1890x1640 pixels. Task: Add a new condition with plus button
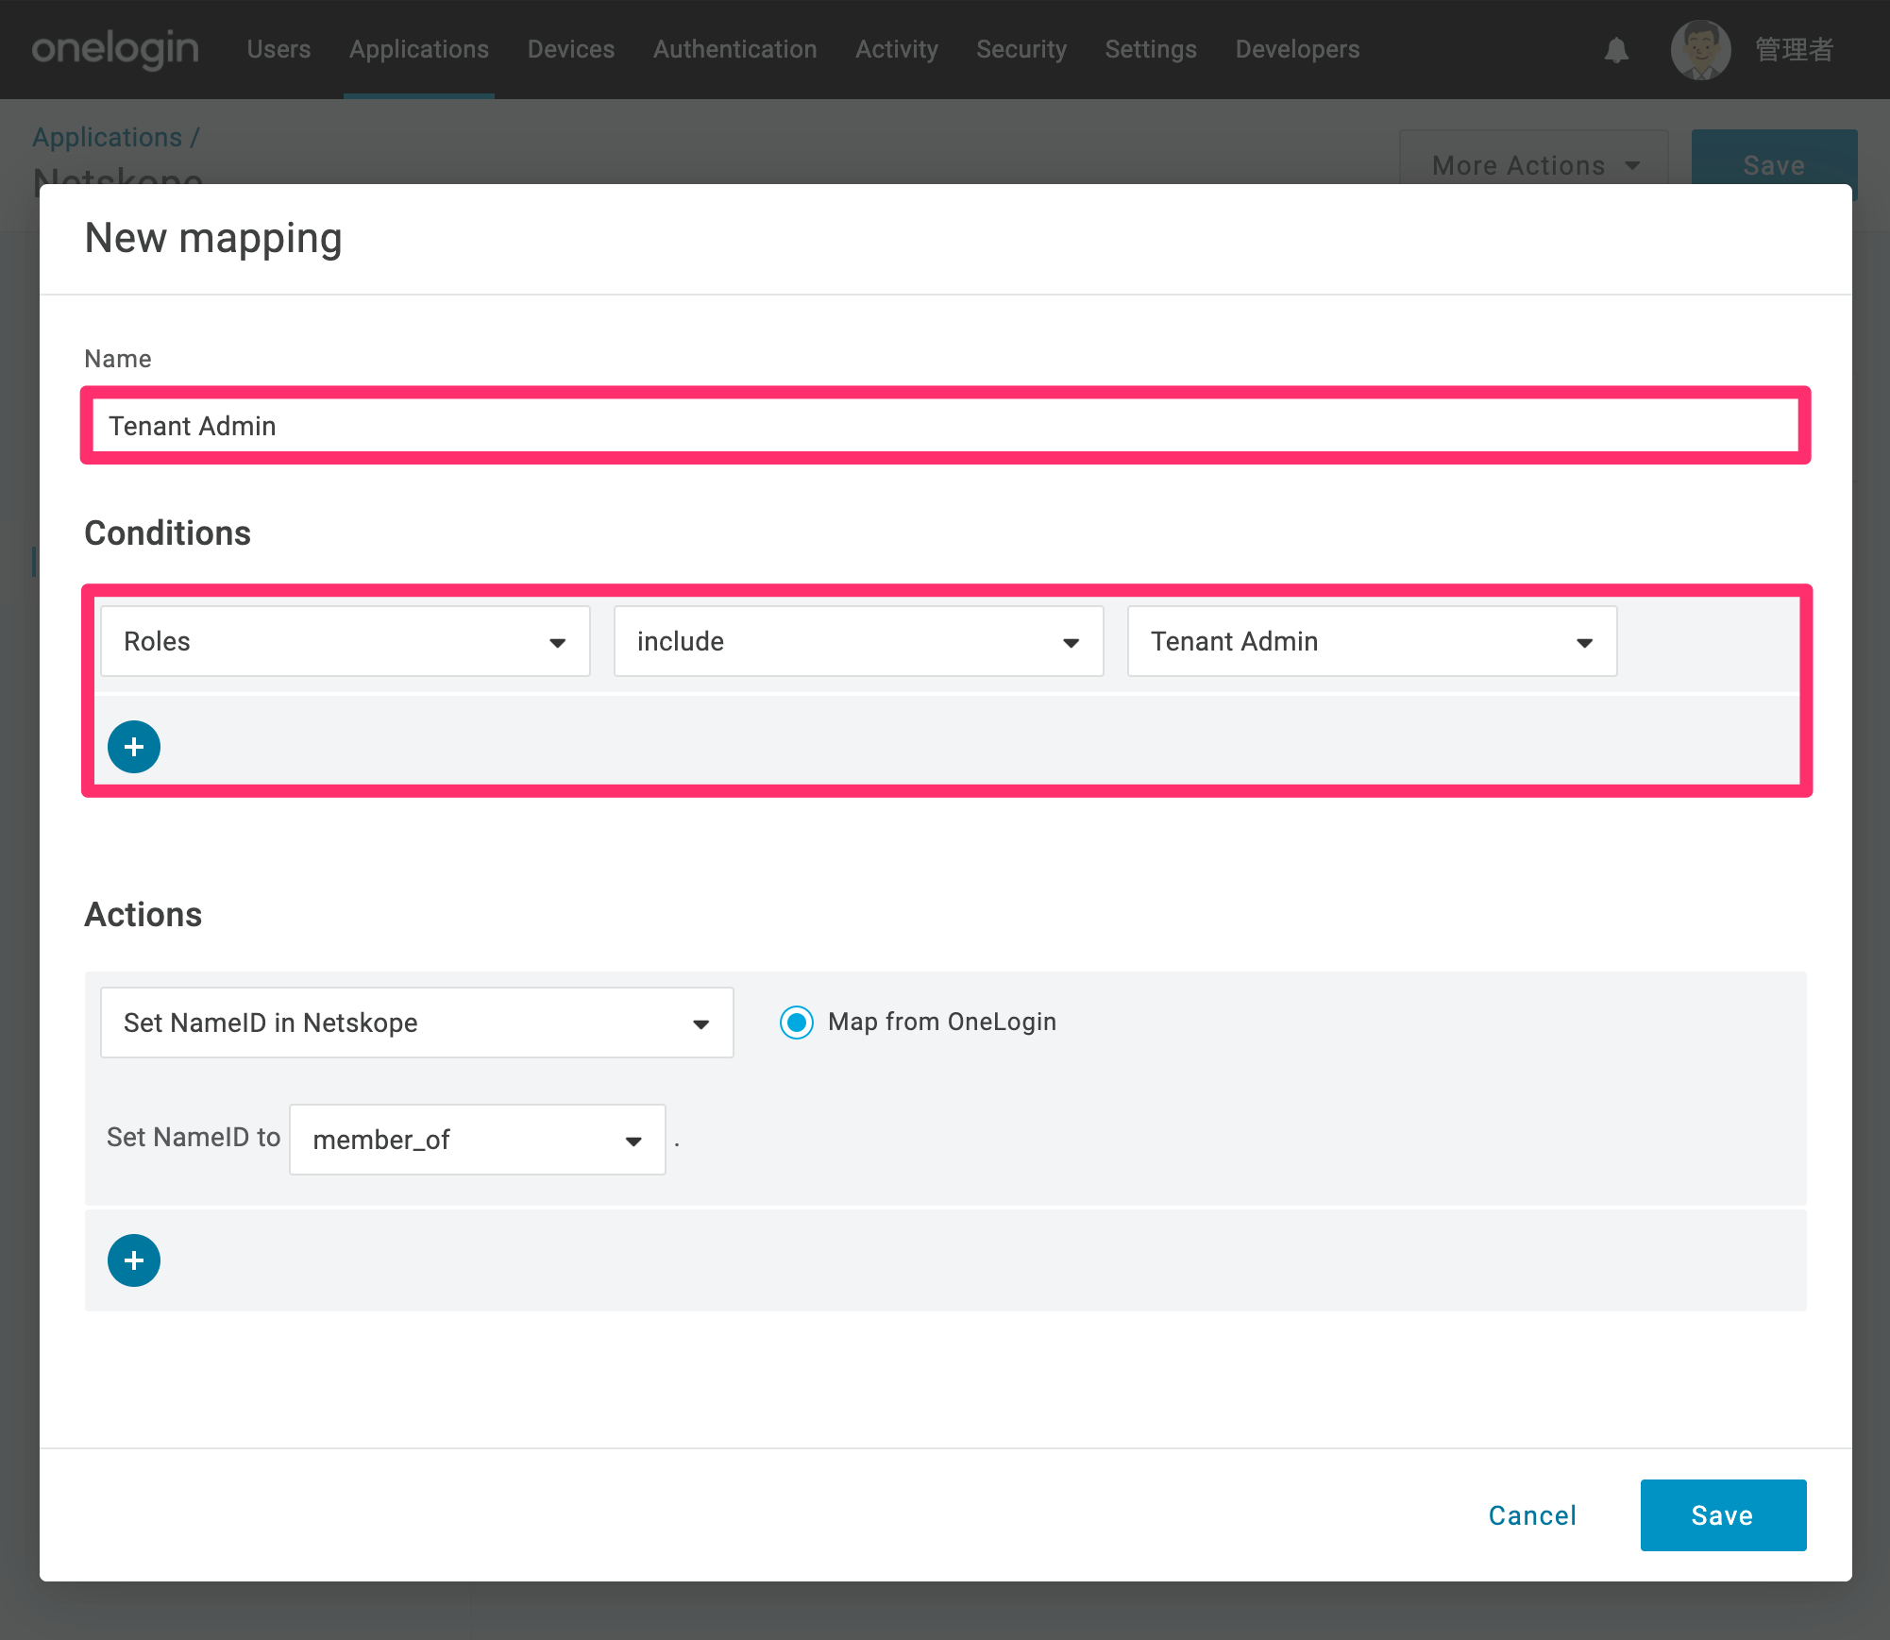point(134,747)
